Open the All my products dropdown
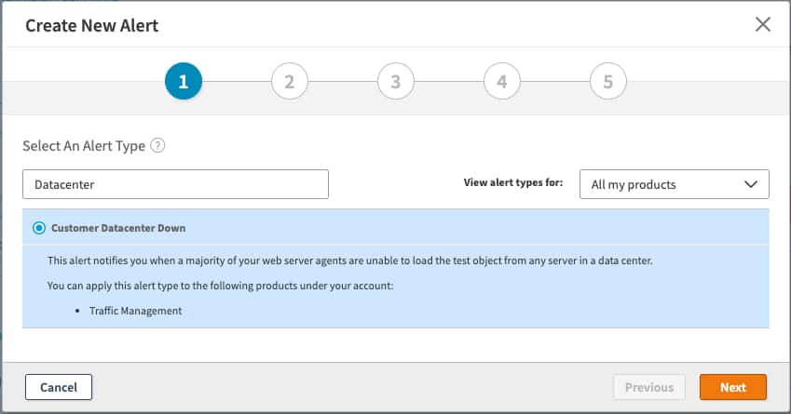The width and height of the screenshot is (791, 414). [674, 184]
